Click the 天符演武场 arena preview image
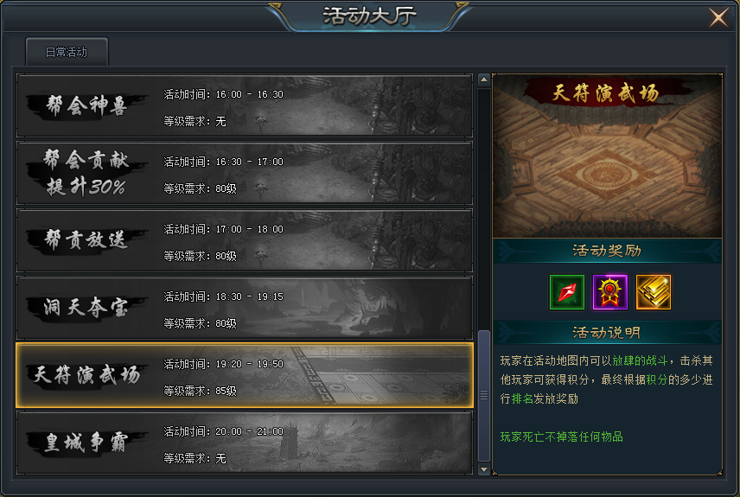The height and width of the screenshot is (497, 740). click(607, 156)
